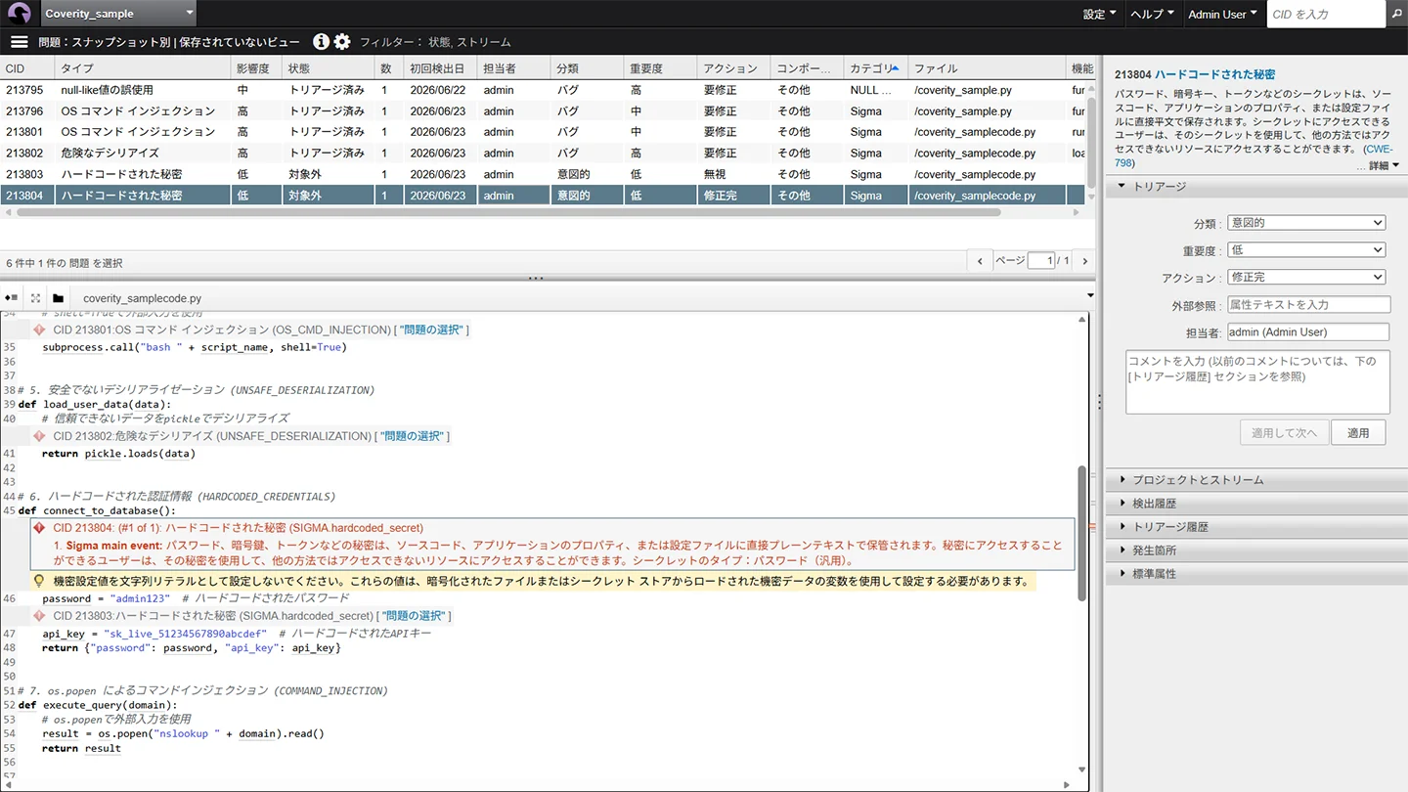
Task: Open the file folder icon beside coverity_samplecode.py
Action: (x=59, y=298)
